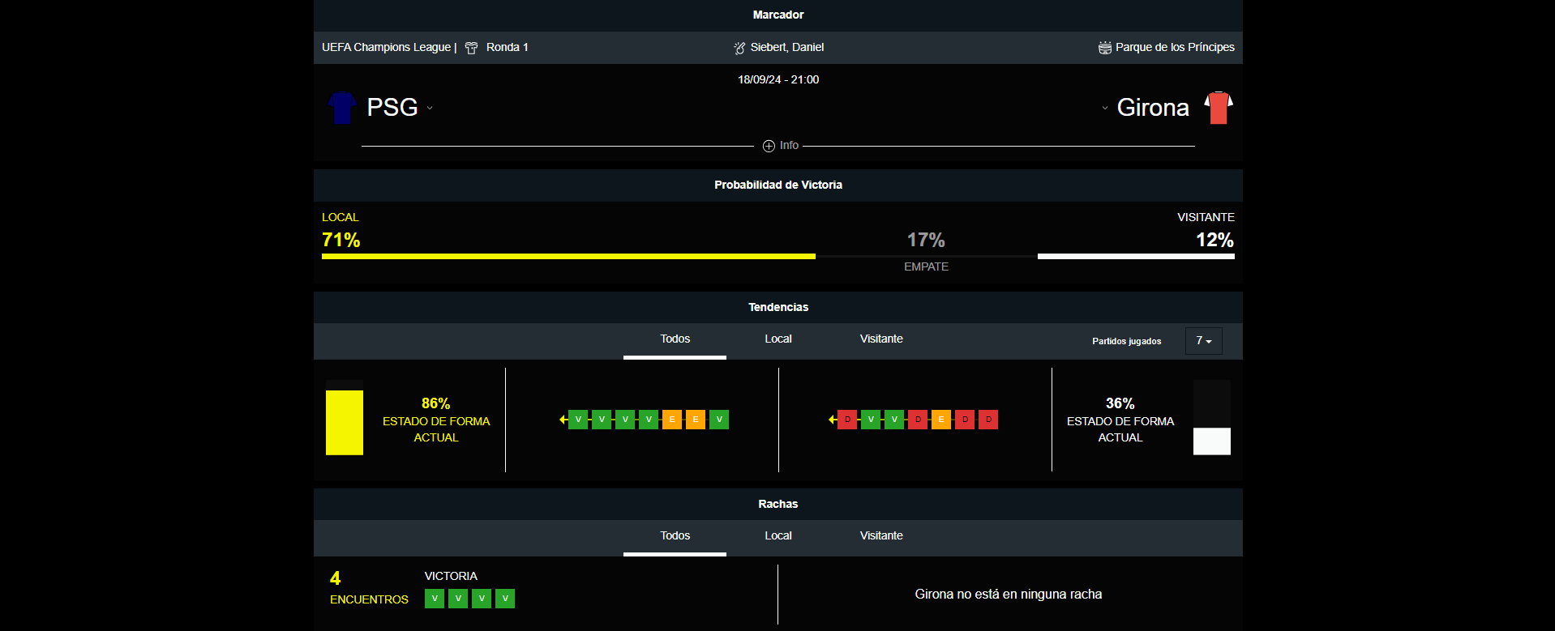Click the Girona red jersey icon
Image resolution: width=1555 pixels, height=631 pixels.
click(x=1219, y=108)
